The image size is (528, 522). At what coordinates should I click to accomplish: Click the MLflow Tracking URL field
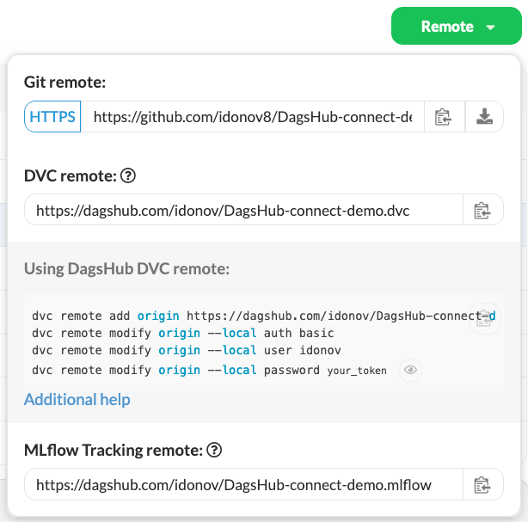pyautogui.click(x=243, y=484)
